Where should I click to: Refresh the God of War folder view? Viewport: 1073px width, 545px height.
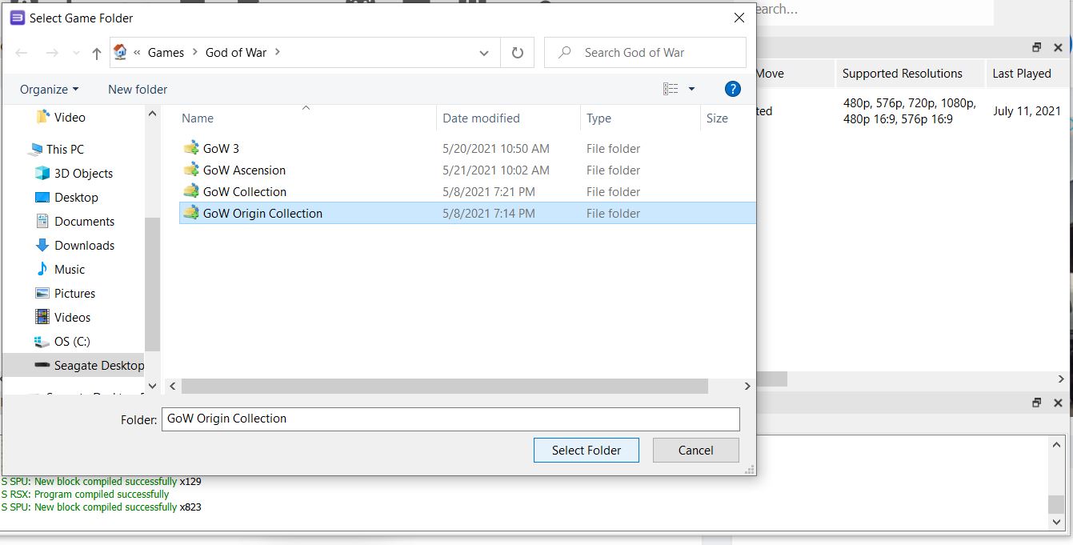tap(518, 53)
